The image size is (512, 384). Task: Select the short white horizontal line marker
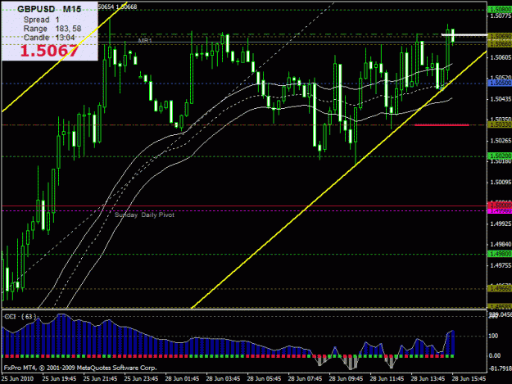coord(464,34)
